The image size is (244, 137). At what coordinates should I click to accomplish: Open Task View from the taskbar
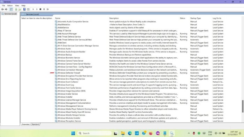click(x=115, y=133)
